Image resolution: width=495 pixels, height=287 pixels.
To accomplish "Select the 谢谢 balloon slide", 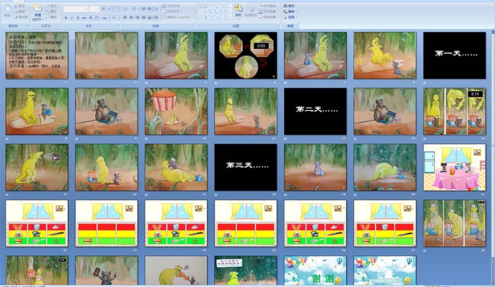I will point(315,271).
